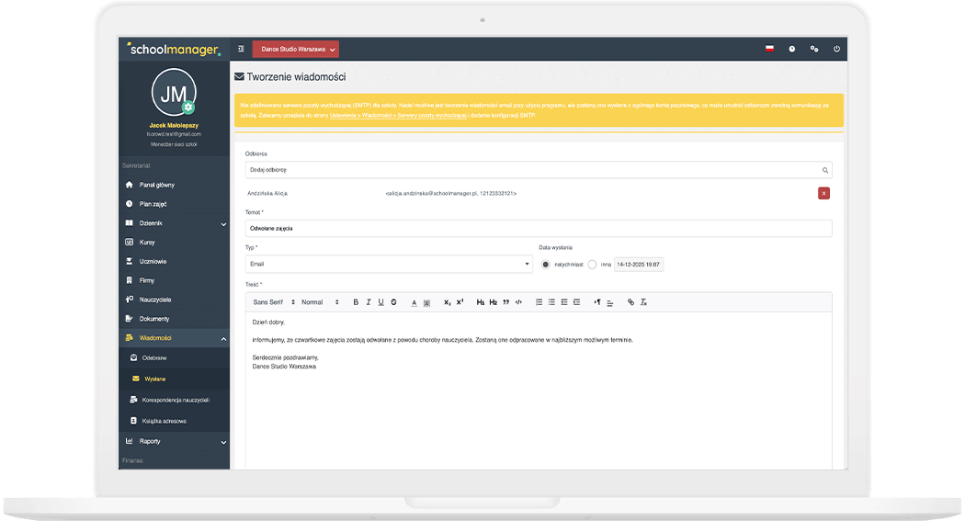Click the bold formatting icon

(356, 302)
